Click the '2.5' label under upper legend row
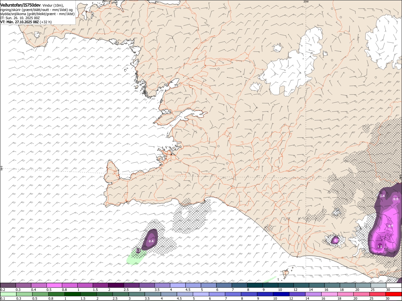 click(x=126, y=290)
